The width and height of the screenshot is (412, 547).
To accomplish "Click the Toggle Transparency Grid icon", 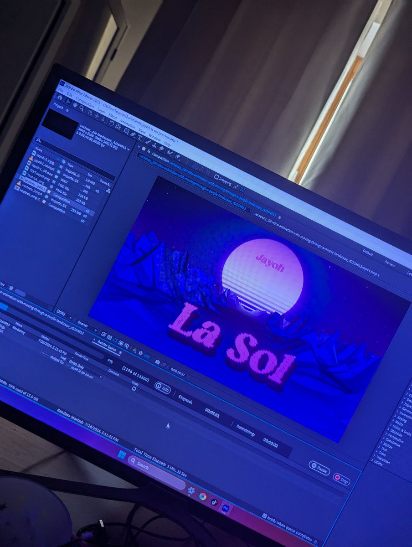I will coord(109,337).
